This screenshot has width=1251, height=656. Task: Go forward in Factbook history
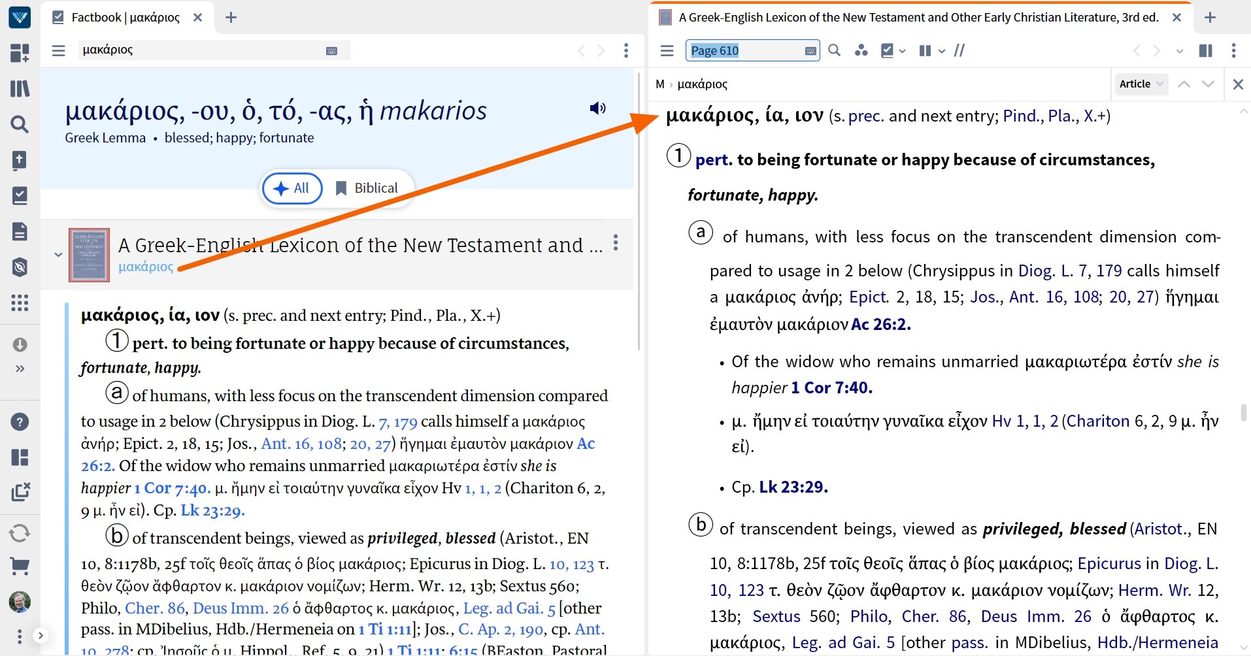coord(601,50)
